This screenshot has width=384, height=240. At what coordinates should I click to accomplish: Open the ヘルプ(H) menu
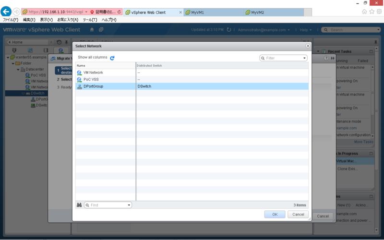109,20
